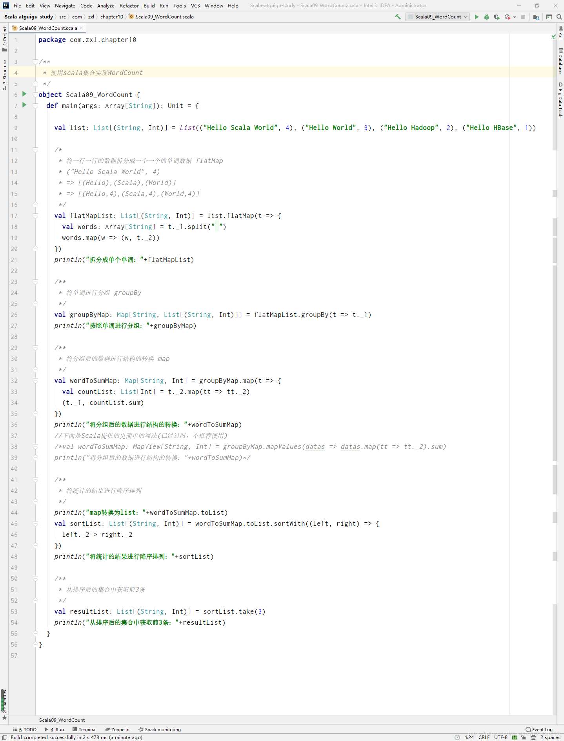Open Spark monitoring tool window

click(x=160, y=730)
